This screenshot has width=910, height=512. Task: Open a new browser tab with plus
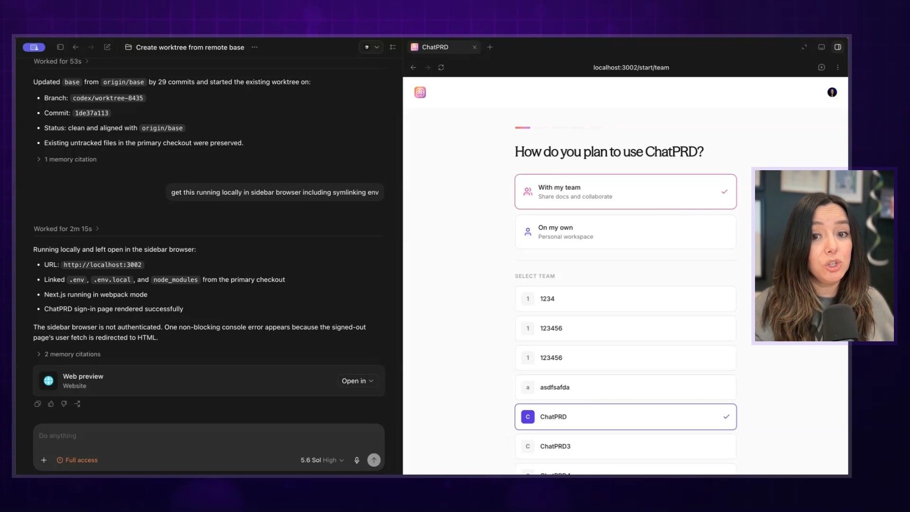click(490, 47)
